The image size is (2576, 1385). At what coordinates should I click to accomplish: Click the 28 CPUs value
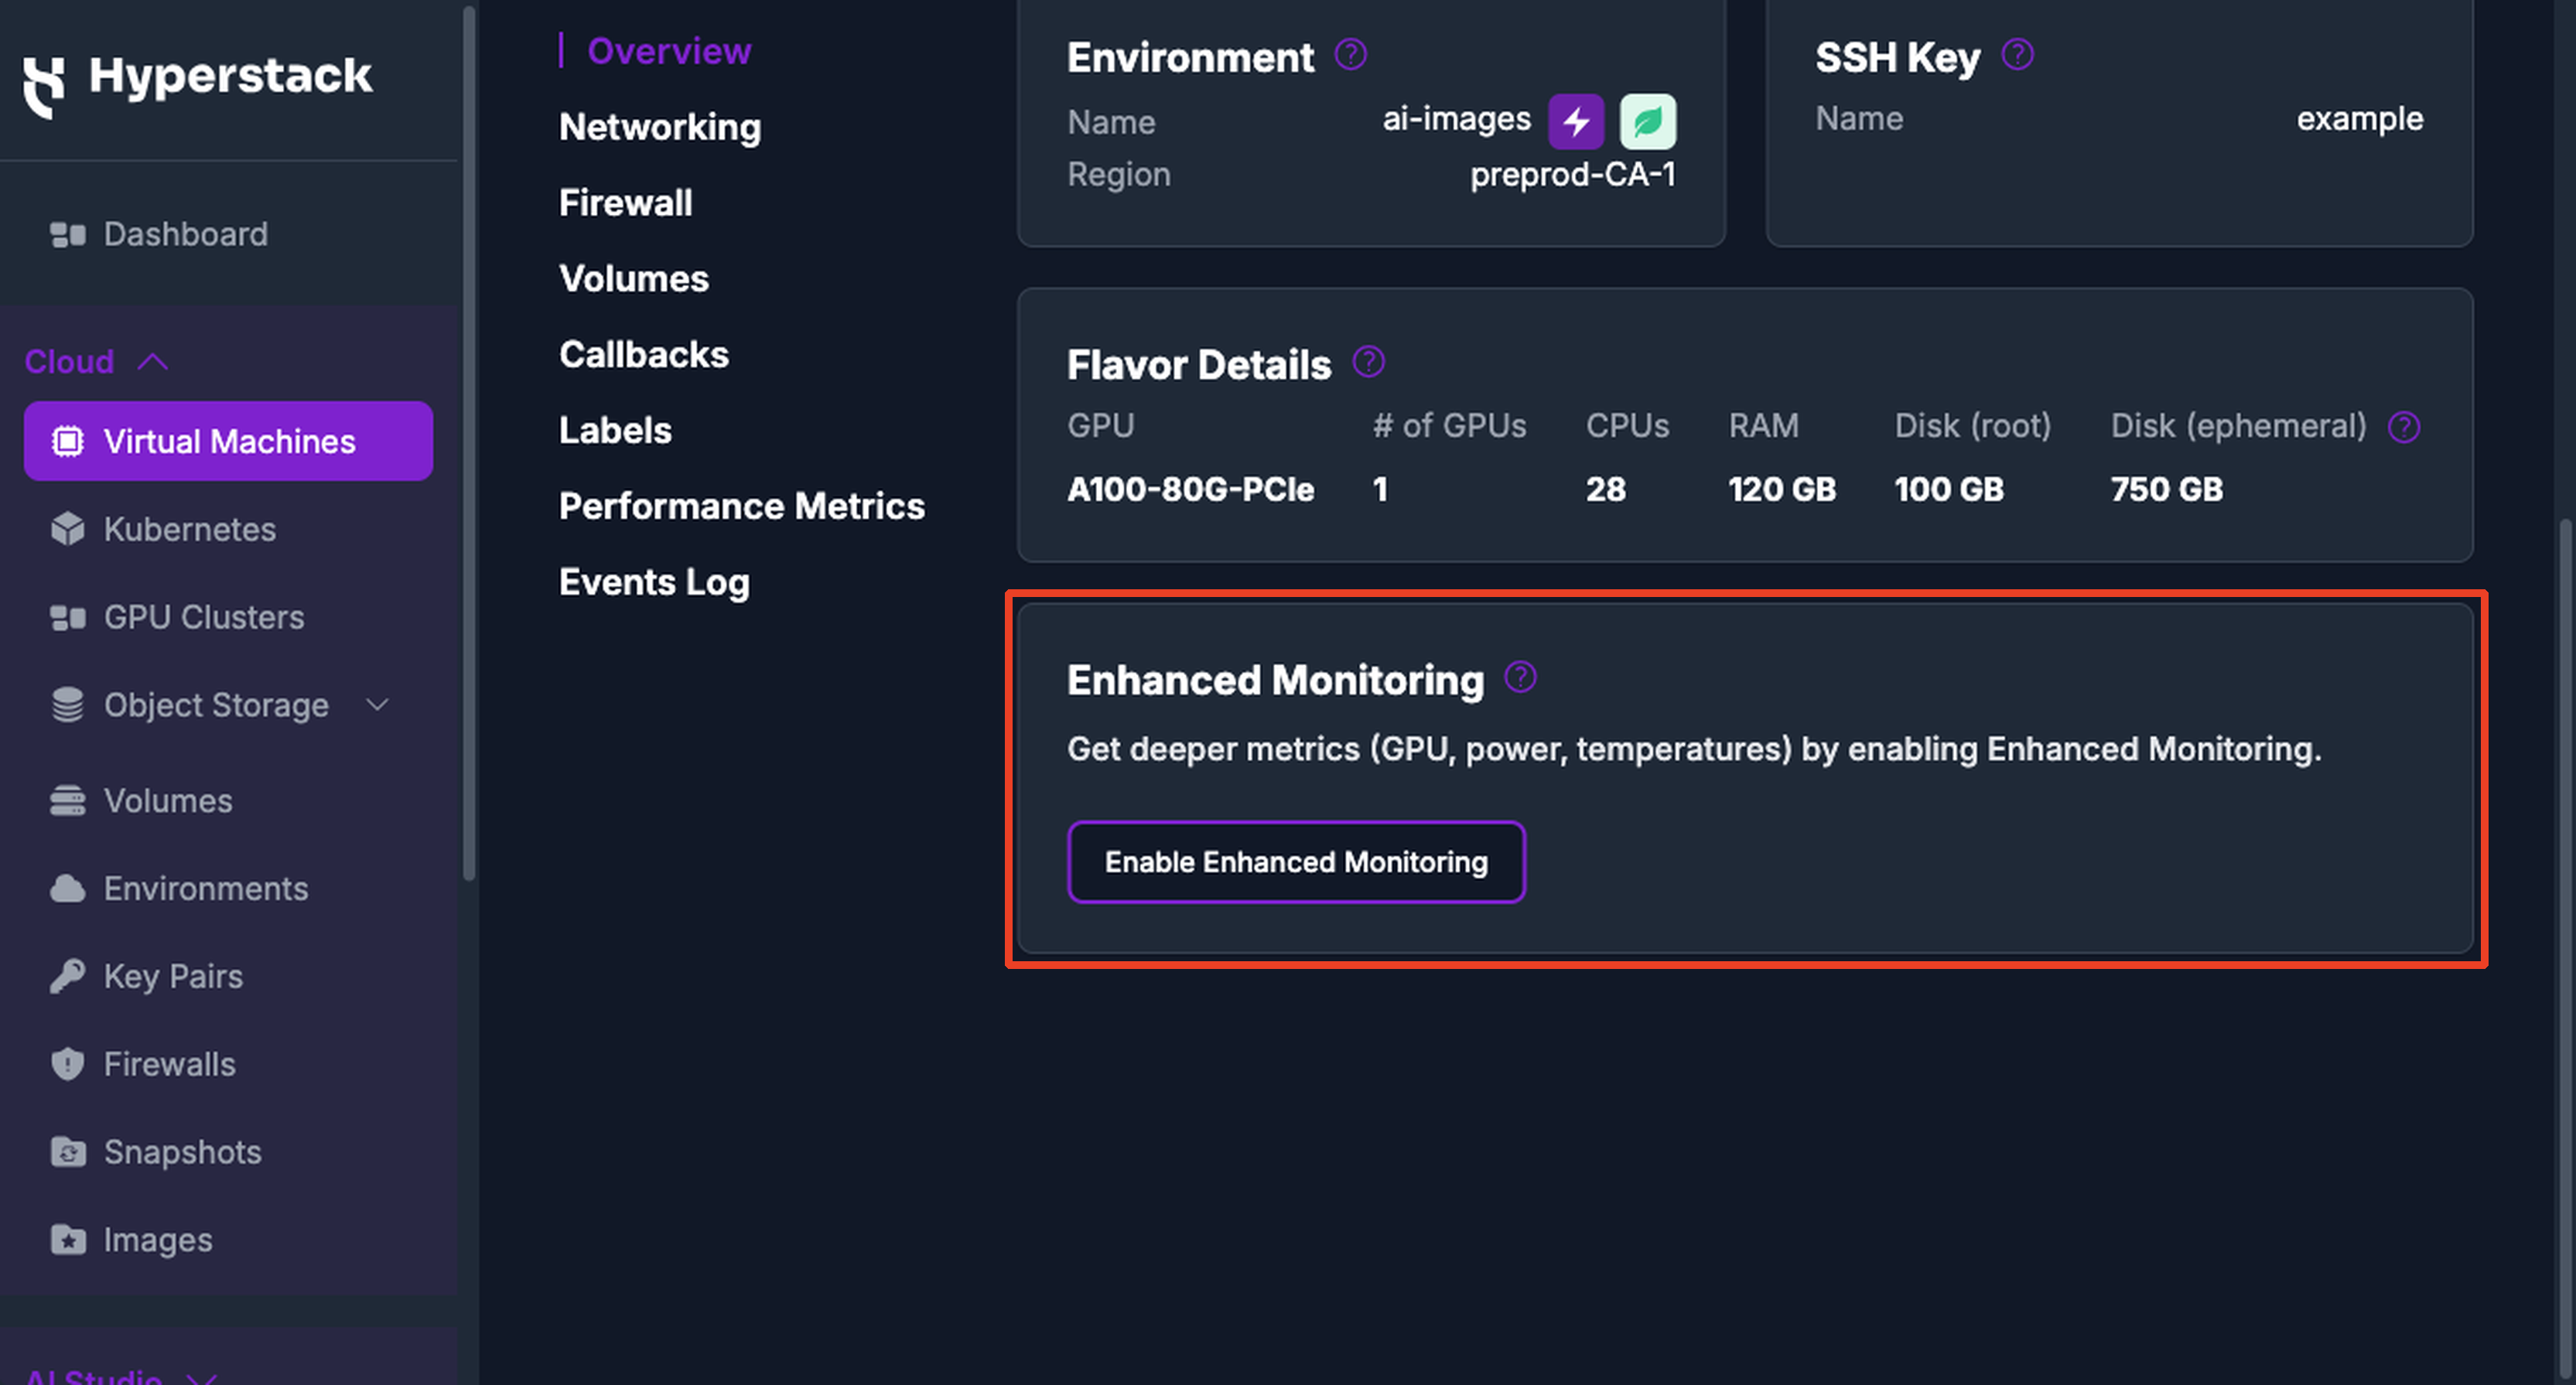point(1605,489)
